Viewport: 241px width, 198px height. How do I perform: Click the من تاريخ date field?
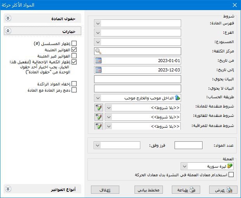point(138,61)
